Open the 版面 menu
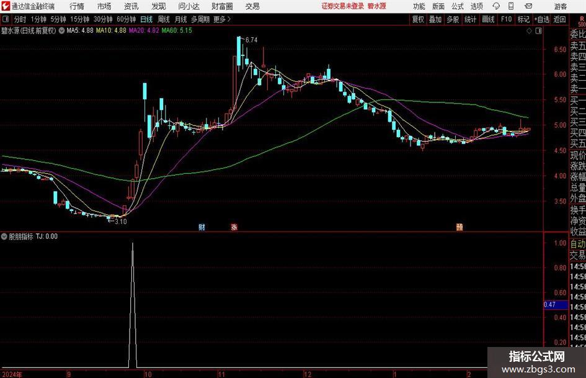Viewport: 586px width, 378px height. point(438,6)
